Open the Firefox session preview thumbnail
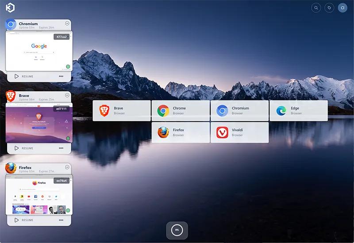 [x=39, y=195]
